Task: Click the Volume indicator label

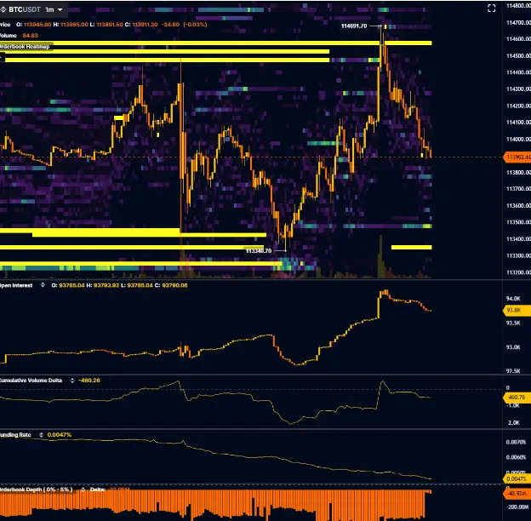Action: [x=9, y=36]
